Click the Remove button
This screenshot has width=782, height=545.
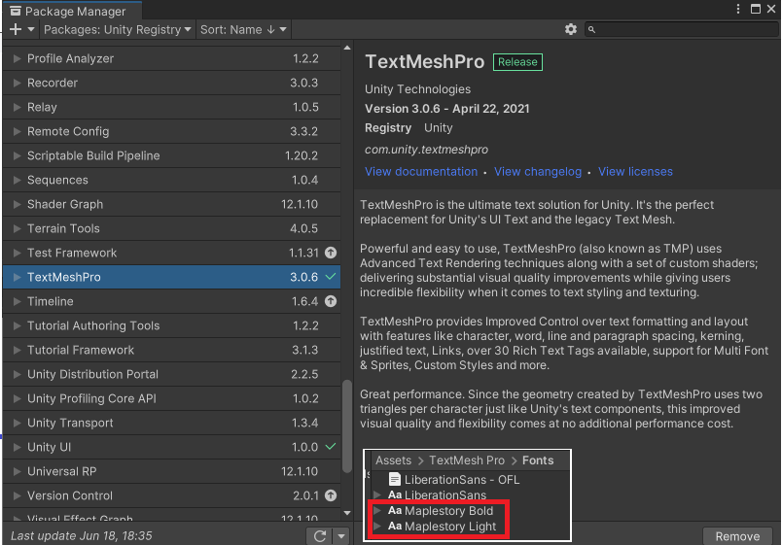(737, 536)
